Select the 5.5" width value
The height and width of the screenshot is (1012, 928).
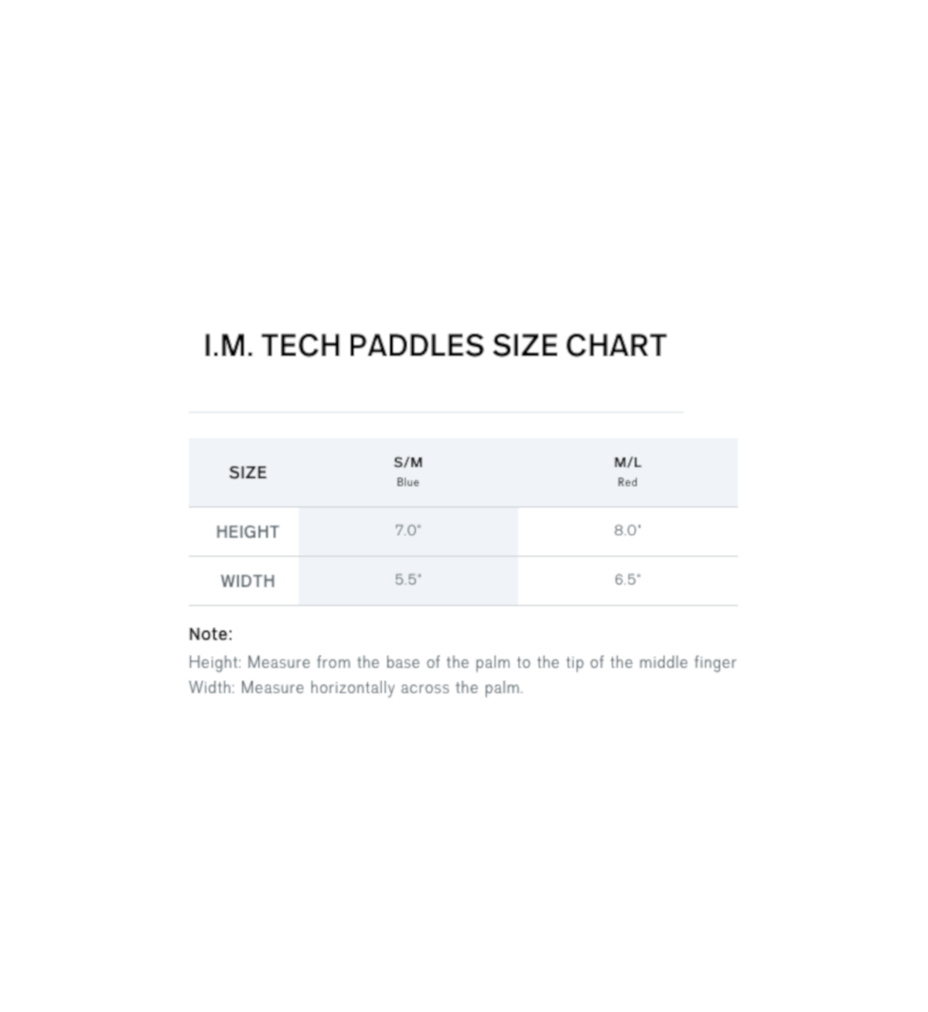(408, 580)
